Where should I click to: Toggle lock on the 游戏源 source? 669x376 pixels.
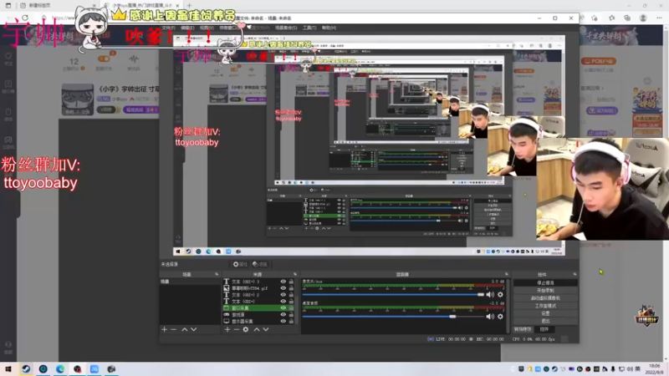pyautogui.click(x=291, y=315)
